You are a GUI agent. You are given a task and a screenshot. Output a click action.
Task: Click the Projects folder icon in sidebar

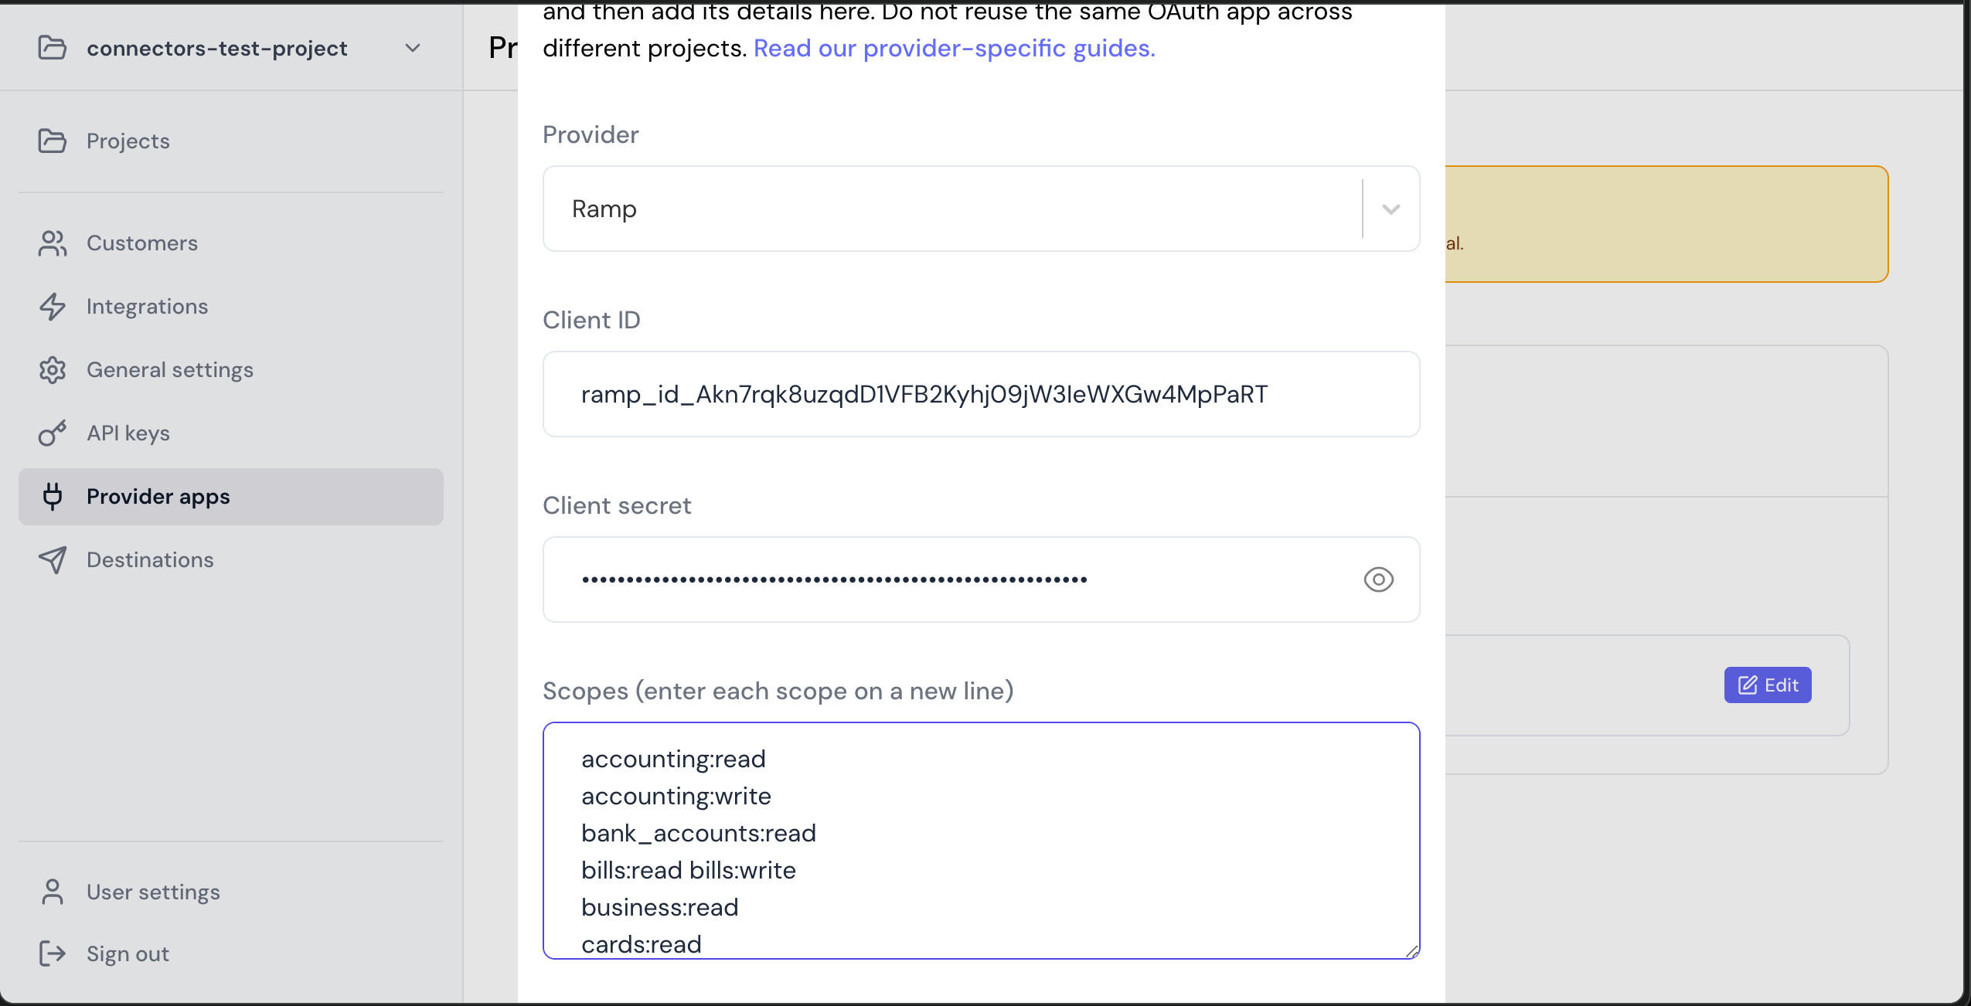coord(52,141)
